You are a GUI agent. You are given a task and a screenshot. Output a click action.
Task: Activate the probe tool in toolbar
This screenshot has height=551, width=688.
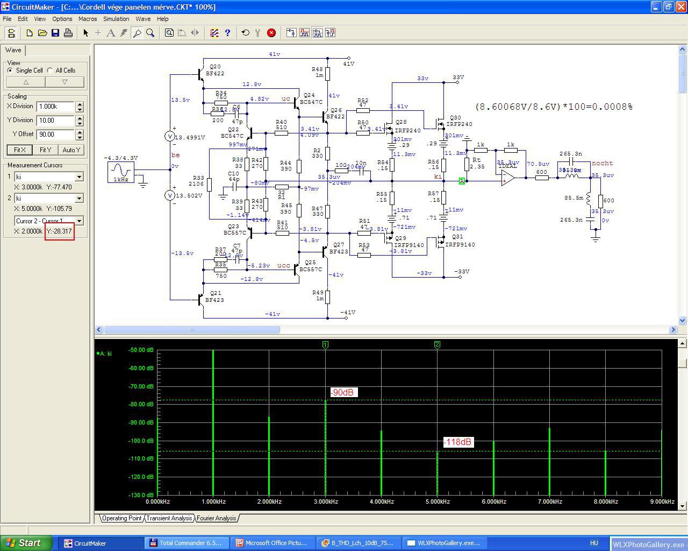pyautogui.click(x=137, y=33)
